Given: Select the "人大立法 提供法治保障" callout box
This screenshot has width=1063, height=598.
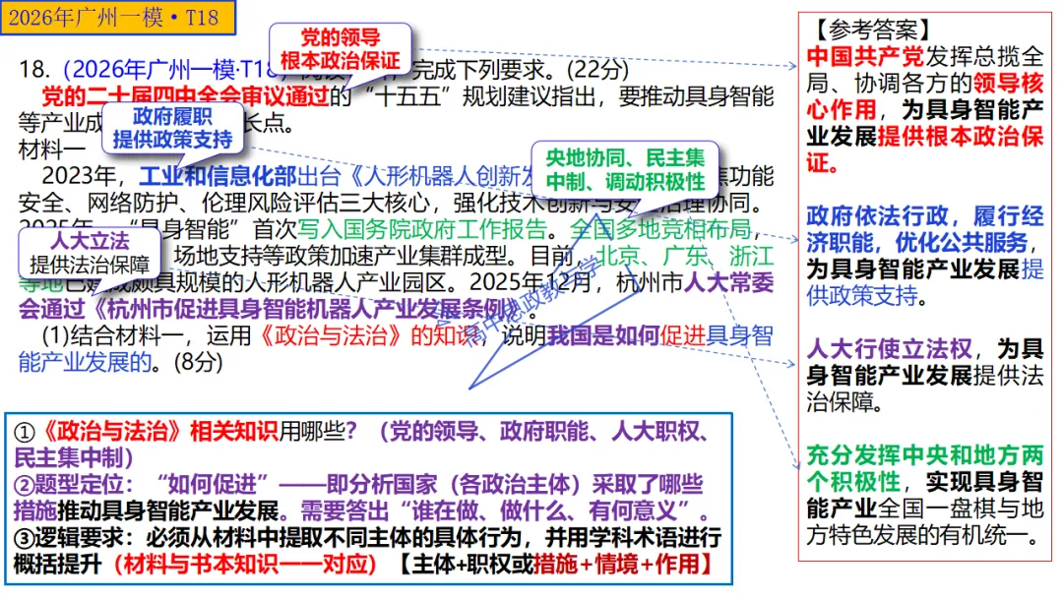Looking at the screenshot, I should (90, 253).
